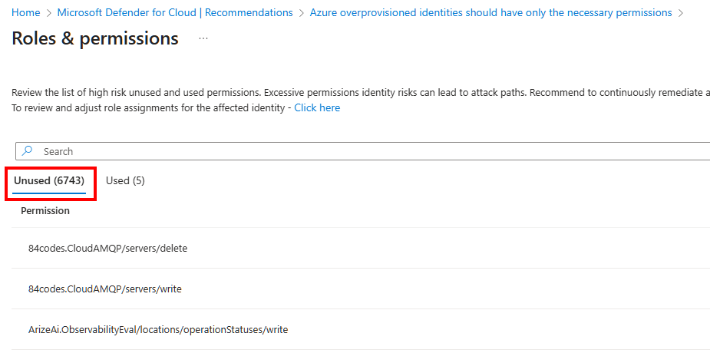The width and height of the screenshot is (710, 353).
Task: Click chevron after Defender for Cloud Recommendations breadcrumb
Action: (302, 13)
